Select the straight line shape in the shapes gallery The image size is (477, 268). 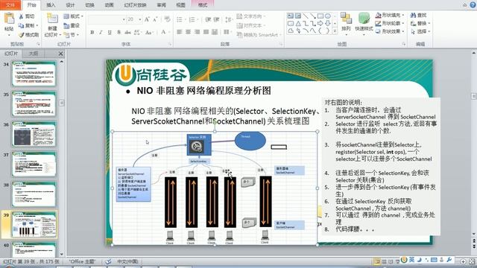305,16
